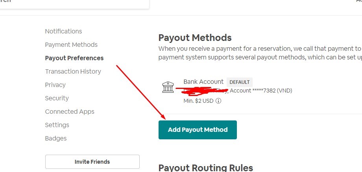Open the minimum payout info icon
The image size is (362, 172).
click(x=218, y=101)
